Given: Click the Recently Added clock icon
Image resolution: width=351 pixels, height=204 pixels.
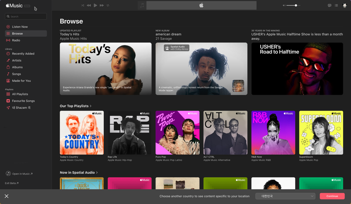Looking at the screenshot, I should pos(8,54).
